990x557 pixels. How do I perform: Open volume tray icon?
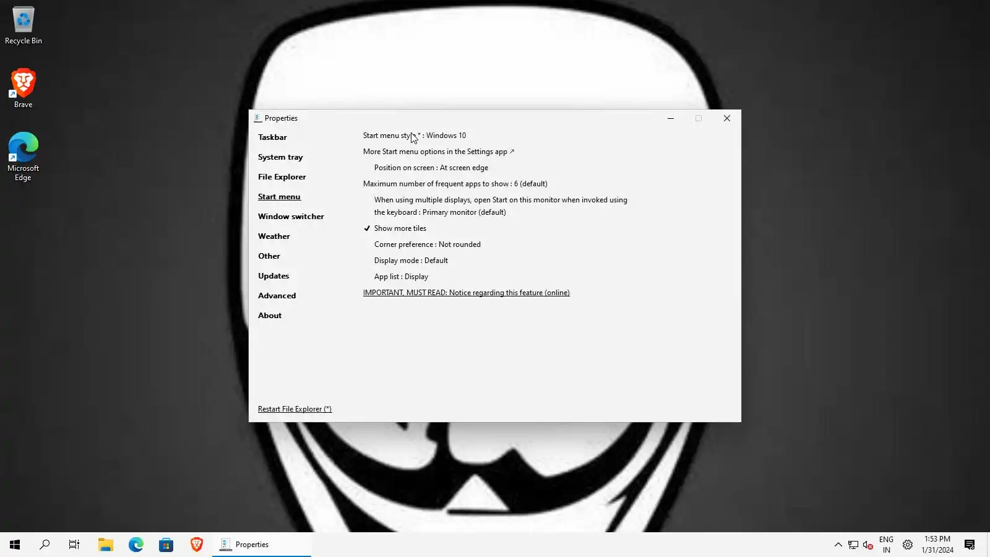pos(868,545)
